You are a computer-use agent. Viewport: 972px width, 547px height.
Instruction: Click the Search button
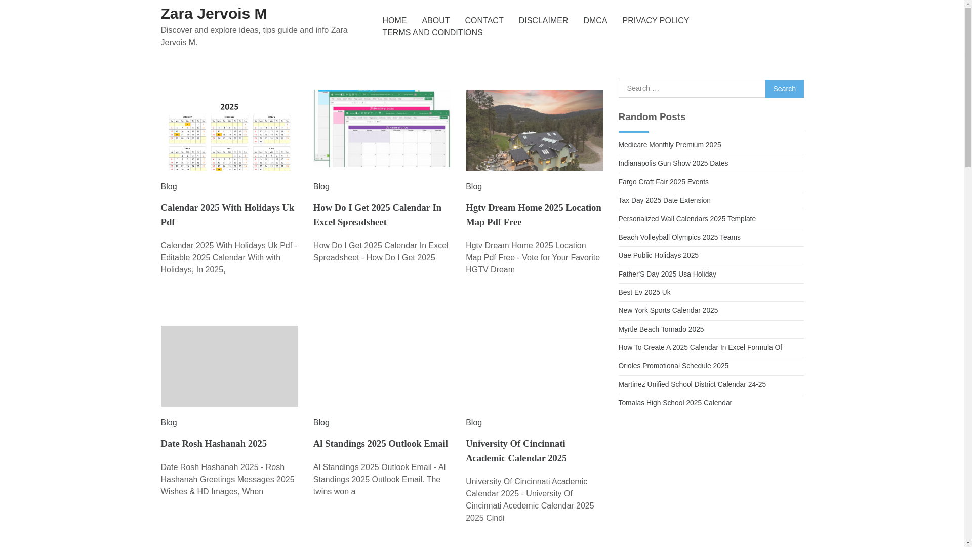point(784,89)
